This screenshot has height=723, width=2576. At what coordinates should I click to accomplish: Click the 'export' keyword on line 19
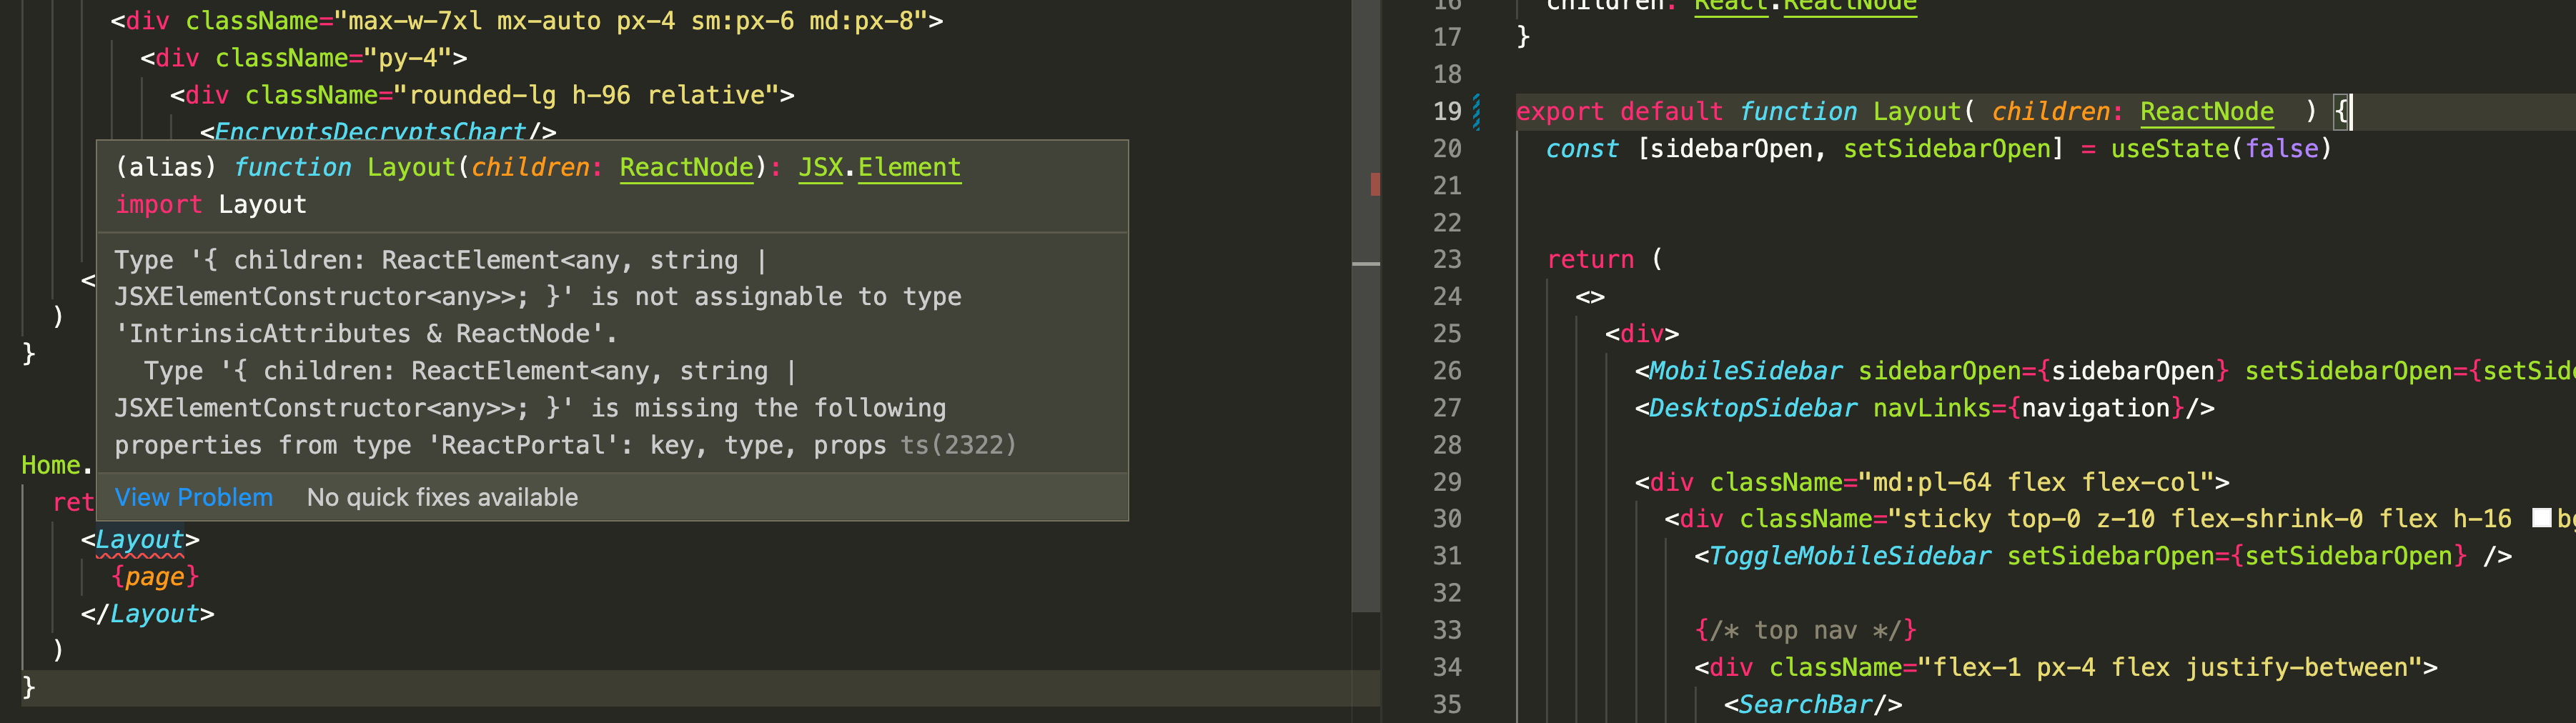pos(1560,111)
